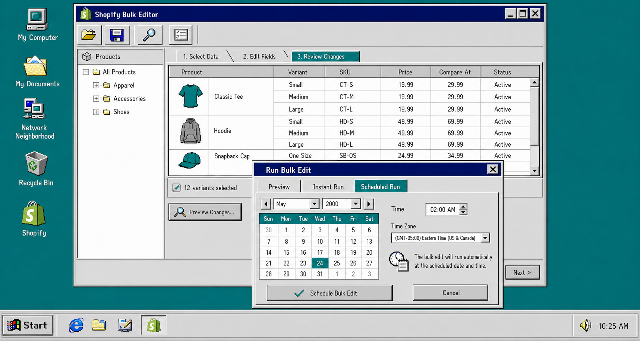
Task: Save with the floppy disk toolbar icon
Action: tap(117, 35)
